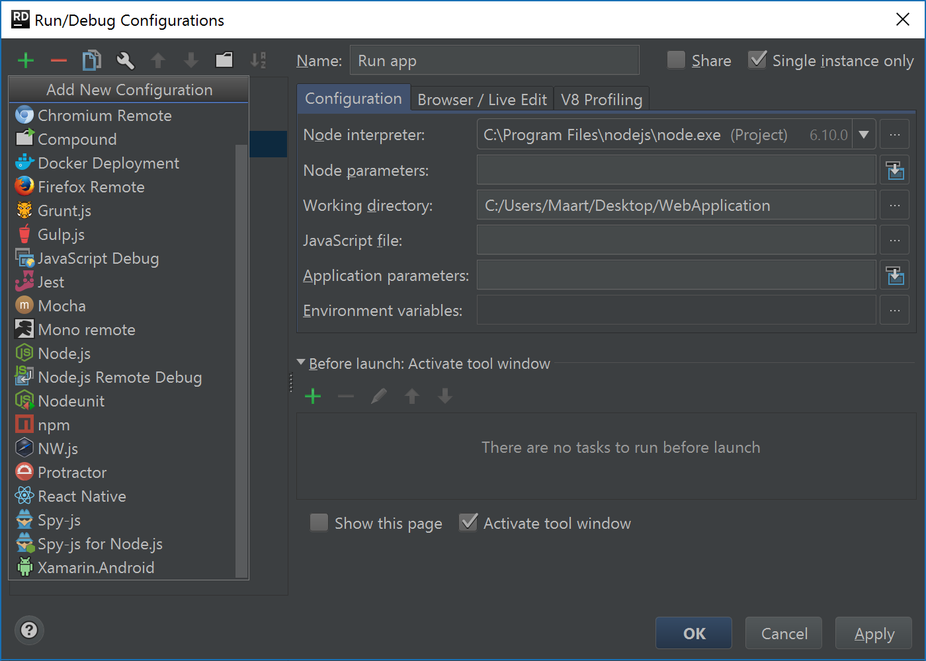Screen dimensions: 926x661
Task: Enable the Show this page checkbox
Action: click(319, 523)
